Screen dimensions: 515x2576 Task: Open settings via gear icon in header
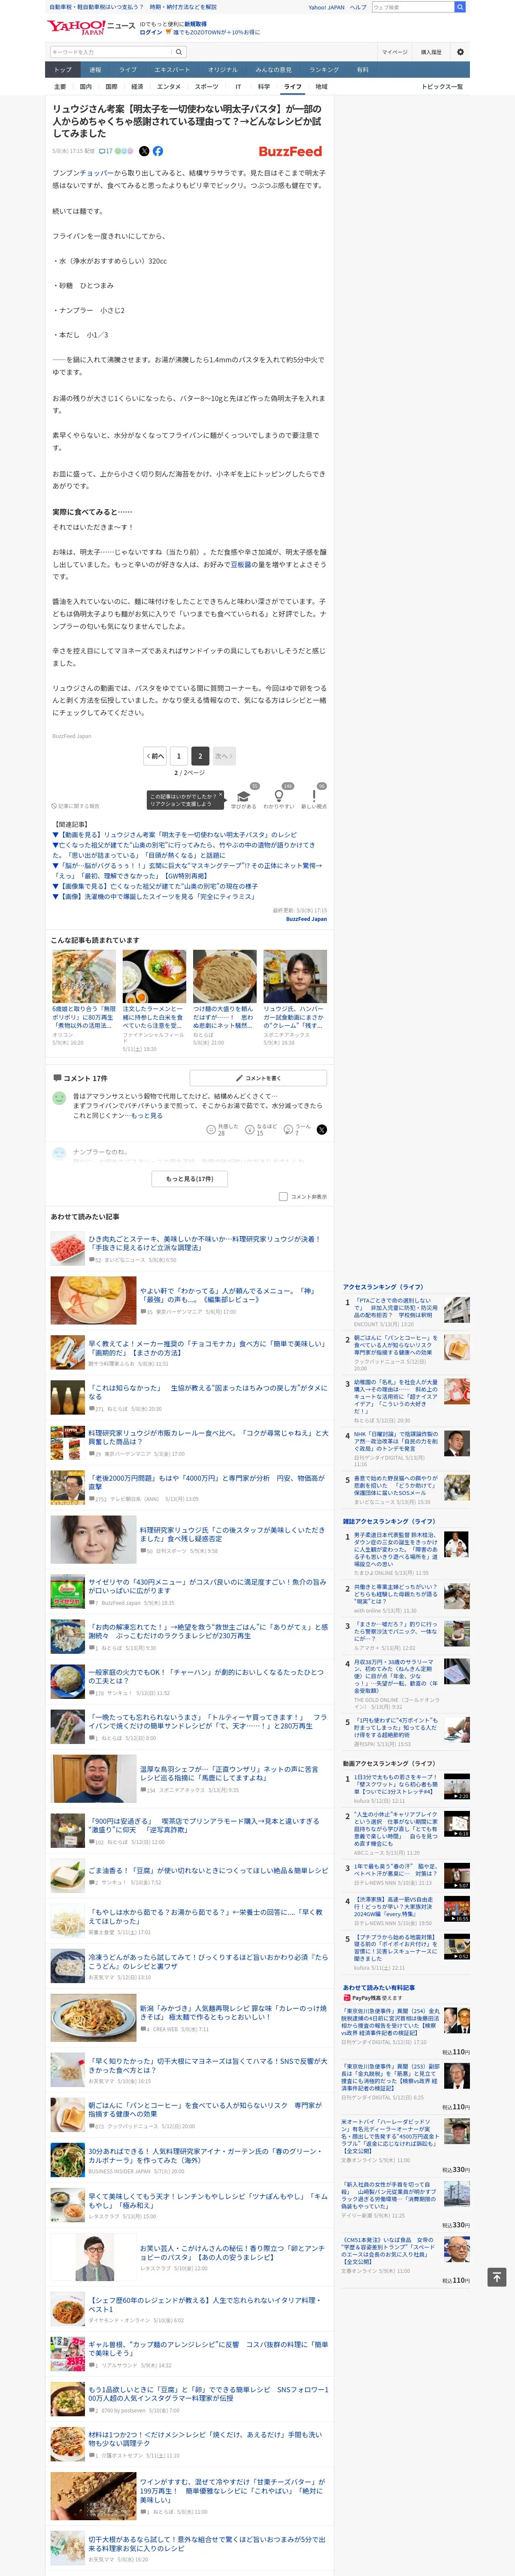pos(460,52)
